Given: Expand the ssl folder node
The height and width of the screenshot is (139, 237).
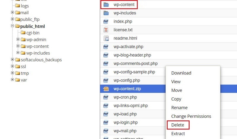Looking at the screenshot, I should point(12,66).
